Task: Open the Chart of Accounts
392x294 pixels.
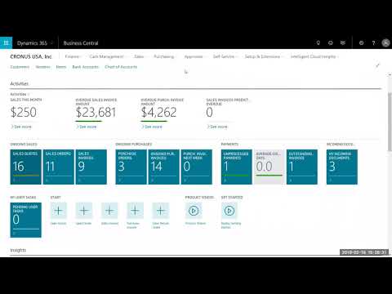Action: click(x=121, y=67)
